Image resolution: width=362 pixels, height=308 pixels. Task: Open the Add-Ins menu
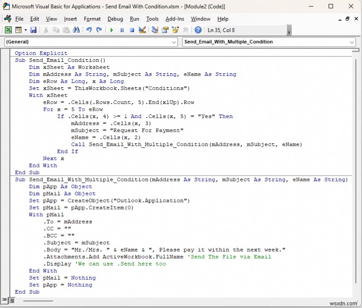pyautogui.click(x=171, y=19)
